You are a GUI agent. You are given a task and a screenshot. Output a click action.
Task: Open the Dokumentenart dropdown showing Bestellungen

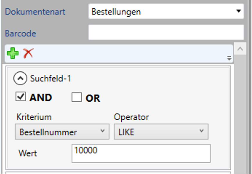[166, 12]
